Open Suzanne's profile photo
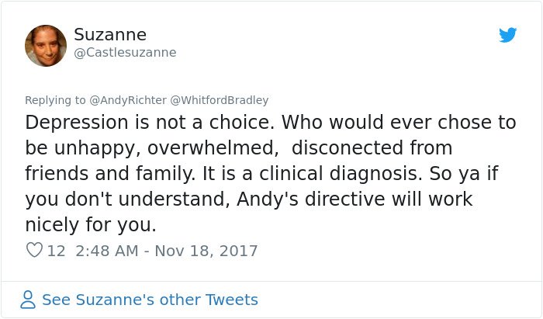The width and height of the screenshot is (543, 319). pos(46,45)
